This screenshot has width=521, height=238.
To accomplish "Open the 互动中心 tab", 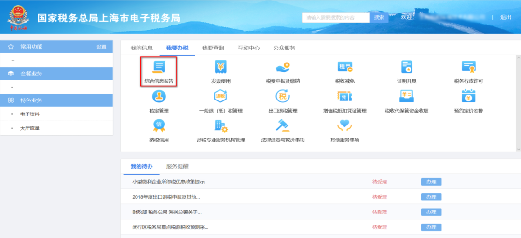I will tap(248, 48).
